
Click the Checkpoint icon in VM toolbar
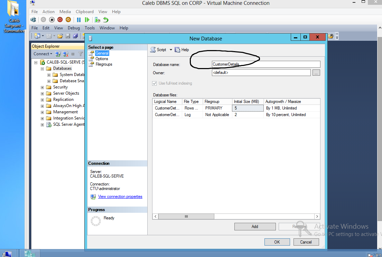pos(97,20)
